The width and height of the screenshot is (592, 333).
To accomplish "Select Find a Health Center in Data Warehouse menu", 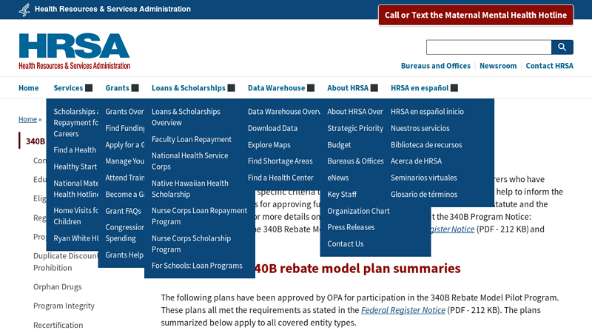I will coord(280,178).
